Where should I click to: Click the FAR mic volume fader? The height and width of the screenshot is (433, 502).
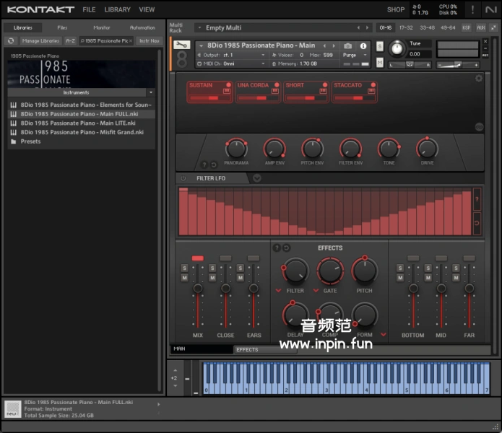pos(469,289)
